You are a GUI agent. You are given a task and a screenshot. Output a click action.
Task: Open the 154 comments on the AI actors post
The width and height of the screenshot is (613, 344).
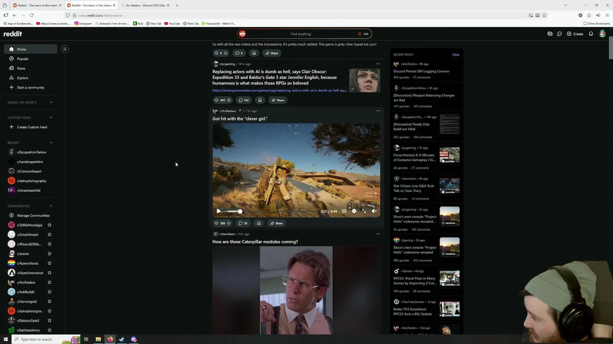click(x=244, y=100)
